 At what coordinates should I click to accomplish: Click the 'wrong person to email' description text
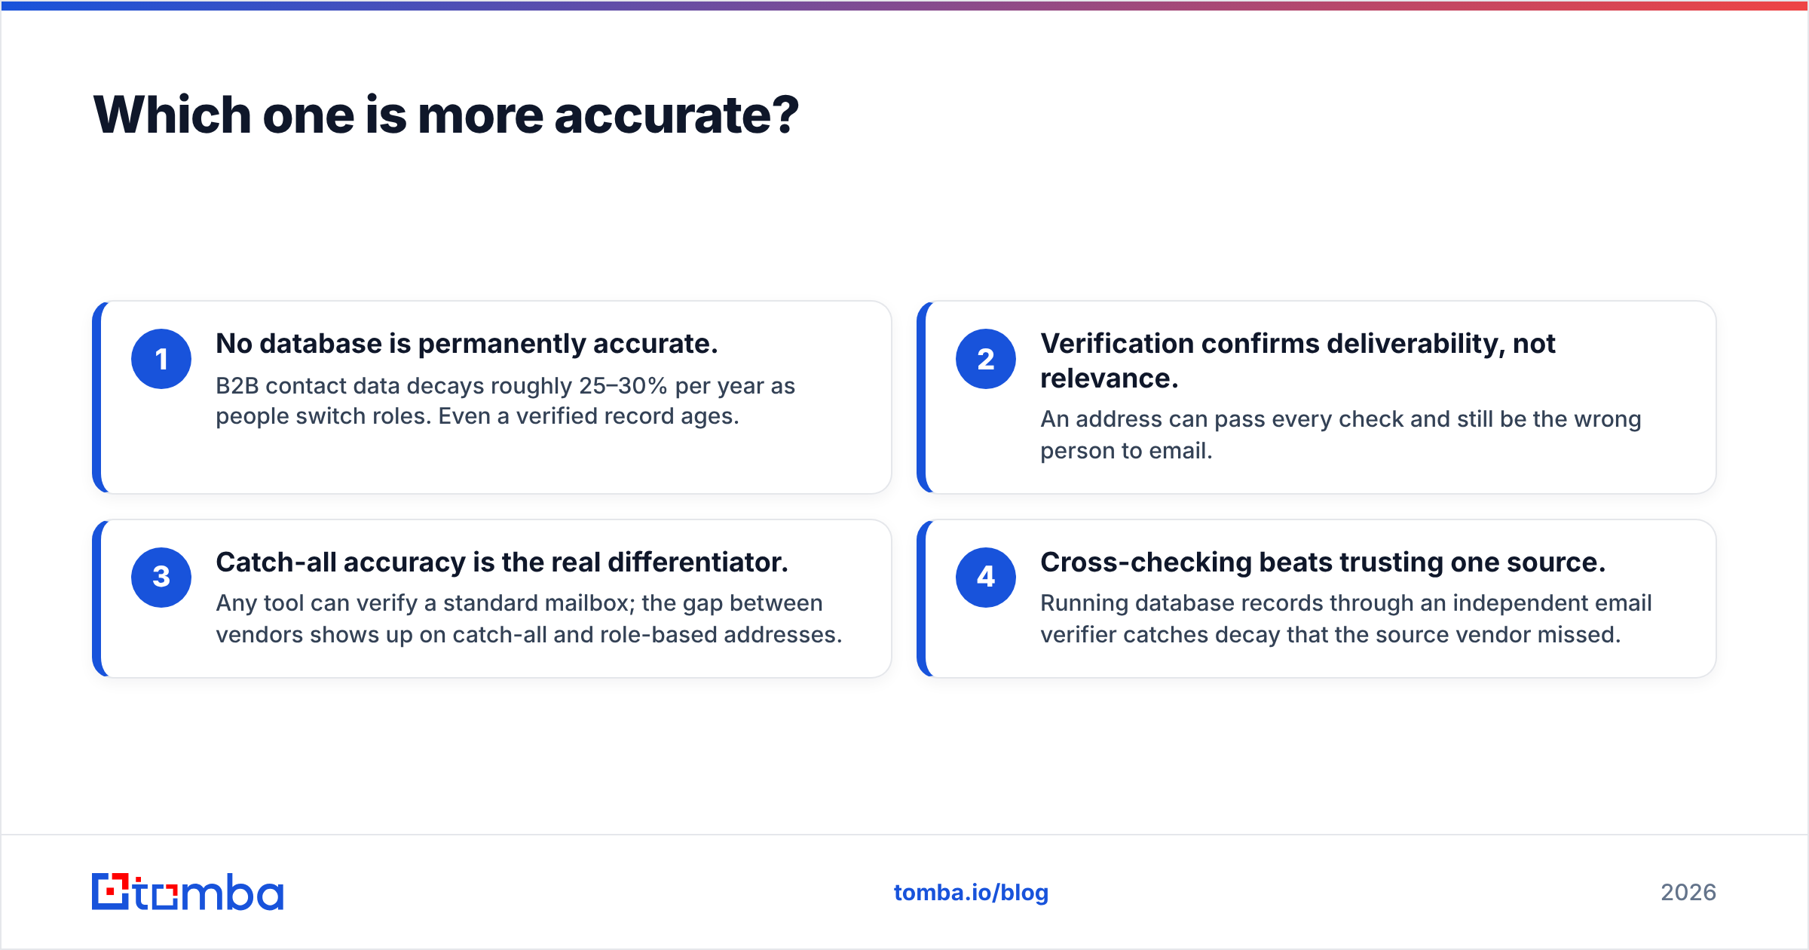[1340, 435]
